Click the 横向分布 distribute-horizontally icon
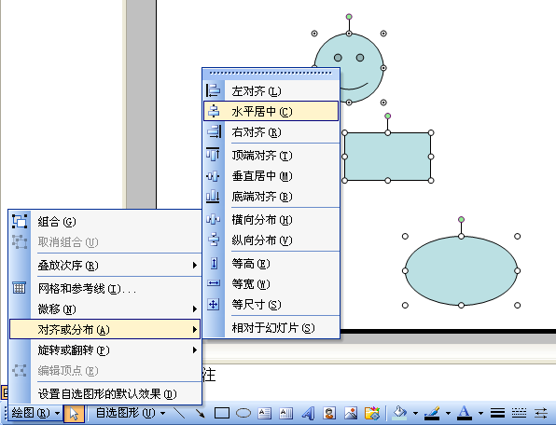 (x=213, y=220)
